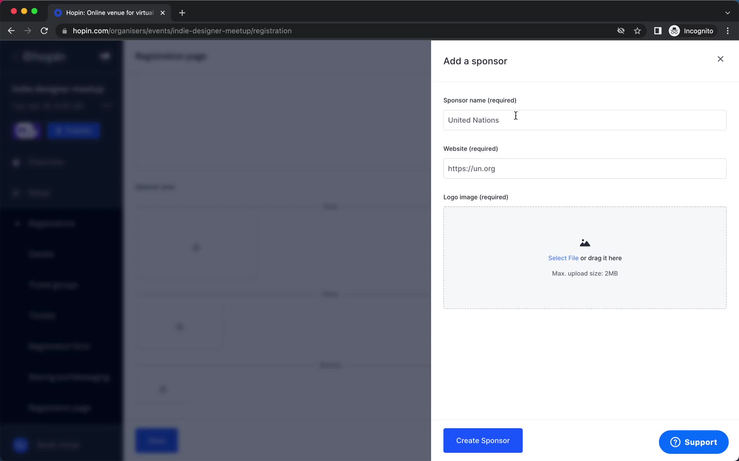Click the 'Logo image (required)' label
Viewport: 739px width, 461px height.
click(476, 197)
